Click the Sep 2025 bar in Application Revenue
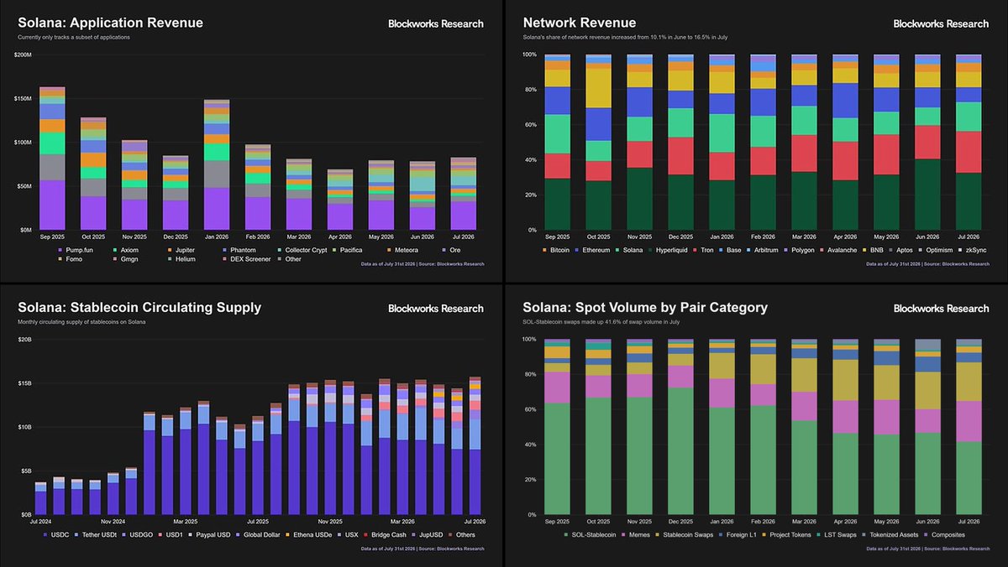 click(x=53, y=158)
